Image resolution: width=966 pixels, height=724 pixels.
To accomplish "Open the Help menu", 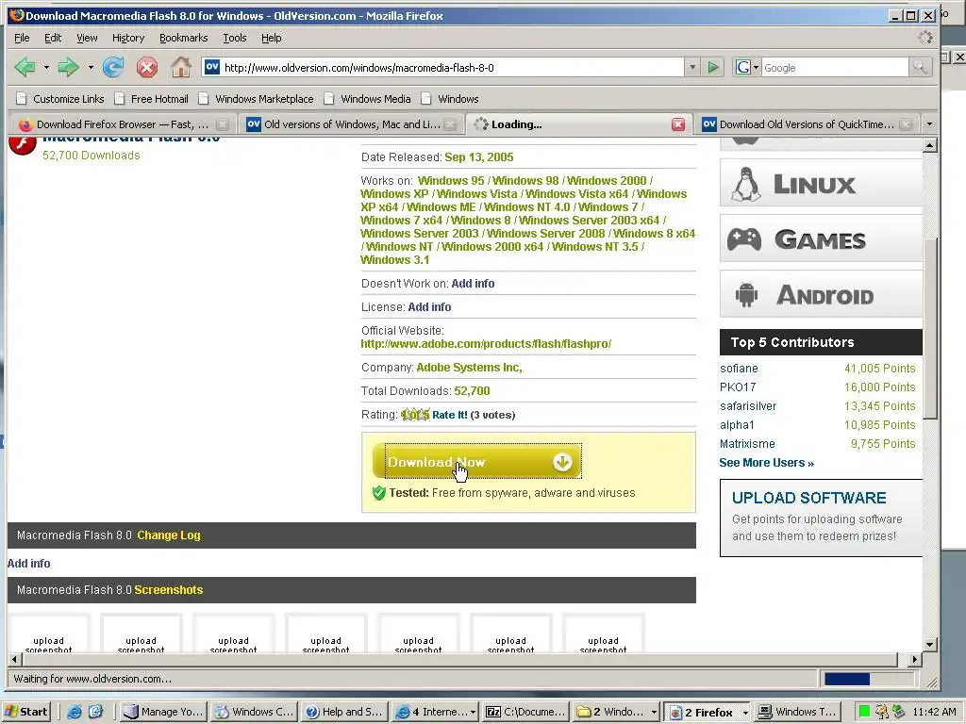I will (x=271, y=38).
